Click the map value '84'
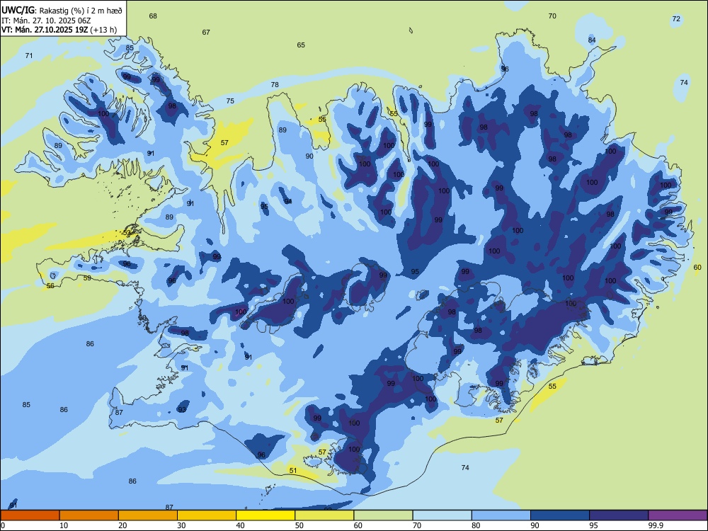 (592, 40)
